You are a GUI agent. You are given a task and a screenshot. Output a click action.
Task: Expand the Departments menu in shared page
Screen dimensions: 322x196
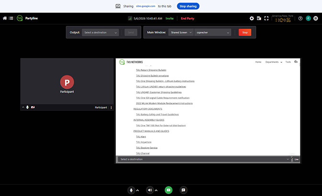(274, 62)
